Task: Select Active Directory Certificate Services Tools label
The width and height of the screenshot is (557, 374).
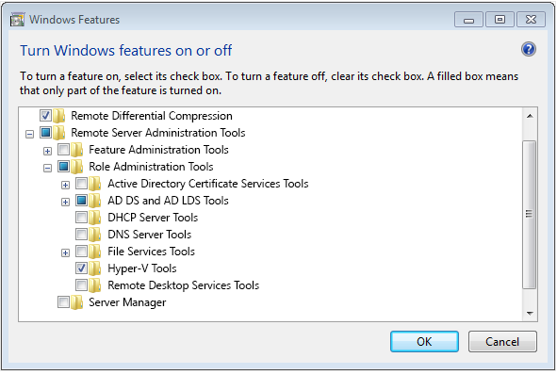Action: pos(207,184)
